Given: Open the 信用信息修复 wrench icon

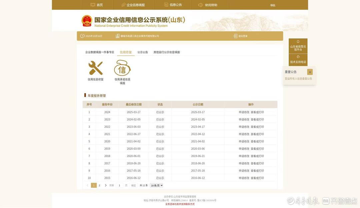Looking at the screenshot, I should pyautogui.click(x=96, y=68).
